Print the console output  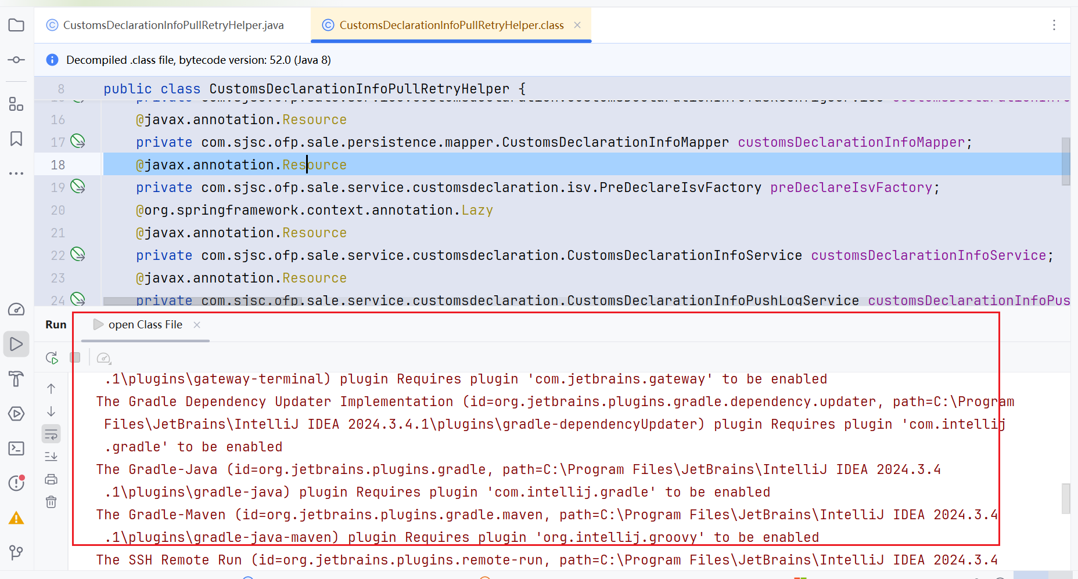click(x=51, y=479)
